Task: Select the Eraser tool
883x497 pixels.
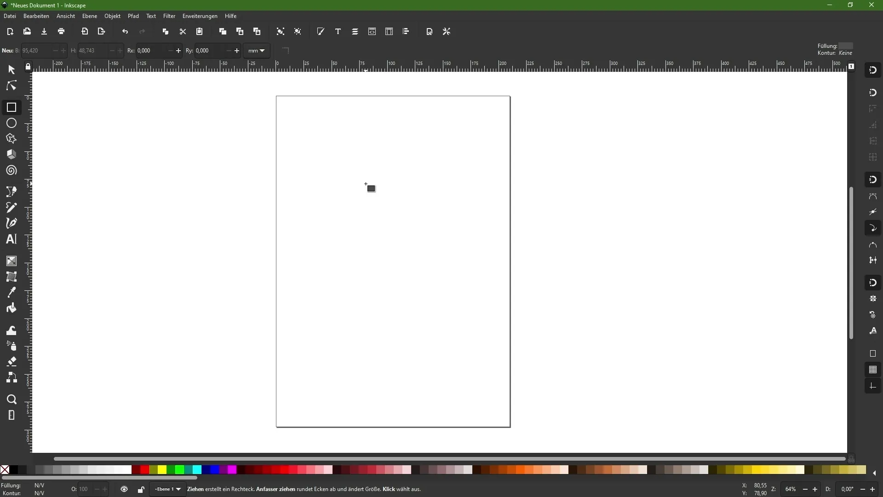Action: pyautogui.click(x=11, y=362)
